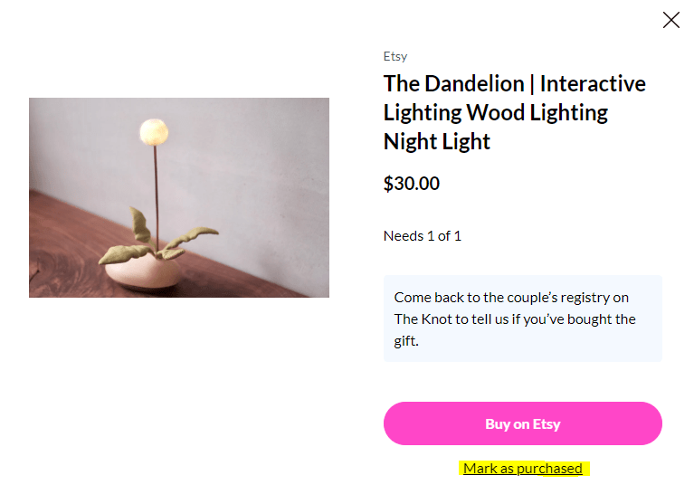
Task: Click the pink lamp base in the photo
Action: tap(143, 274)
